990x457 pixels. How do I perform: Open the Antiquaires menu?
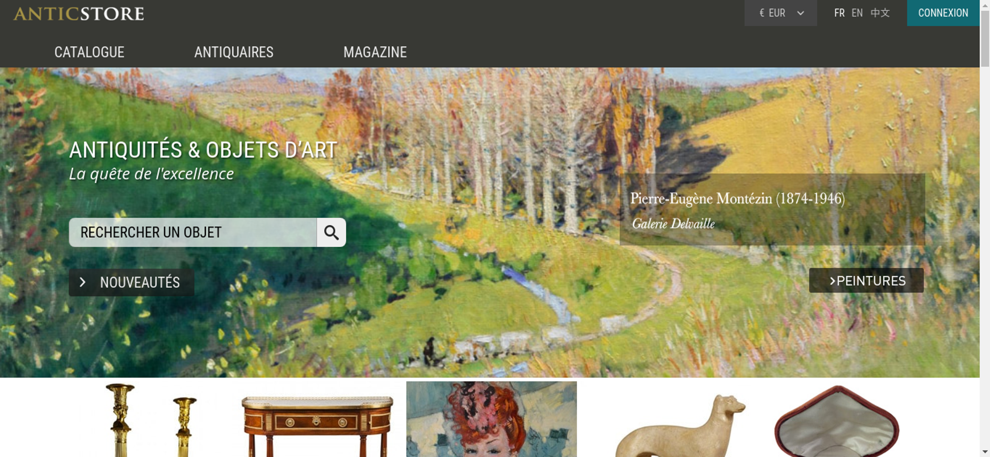tap(234, 52)
